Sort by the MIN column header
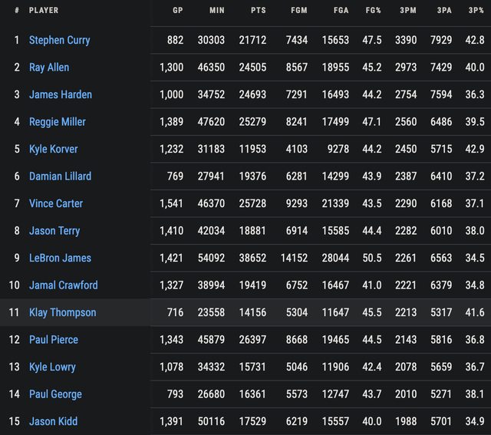Image resolution: width=491 pixels, height=435 pixels. tap(217, 11)
